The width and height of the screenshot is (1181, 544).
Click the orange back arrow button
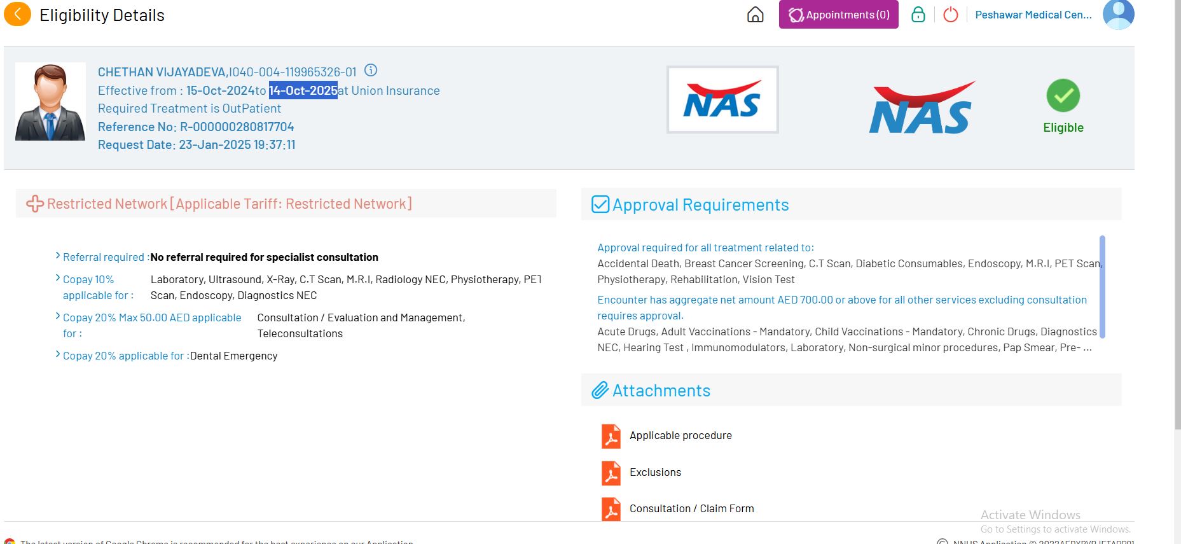point(17,14)
